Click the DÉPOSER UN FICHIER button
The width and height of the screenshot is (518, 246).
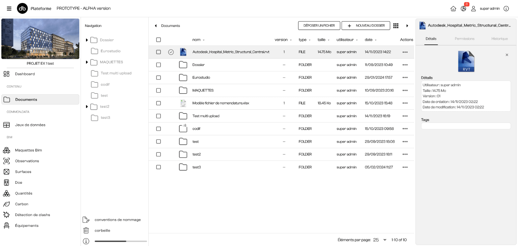click(x=319, y=26)
